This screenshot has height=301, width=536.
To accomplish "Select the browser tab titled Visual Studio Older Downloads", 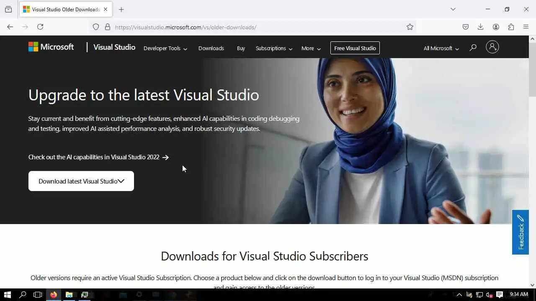I will click(66, 9).
